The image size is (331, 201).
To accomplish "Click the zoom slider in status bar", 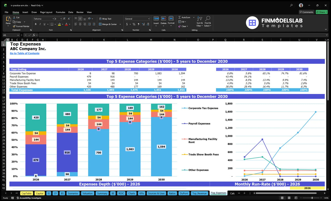I will [x=312, y=198].
